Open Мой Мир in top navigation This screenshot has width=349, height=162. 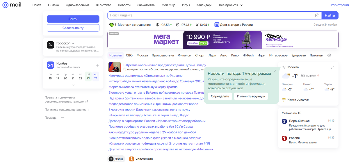coord(168,5)
